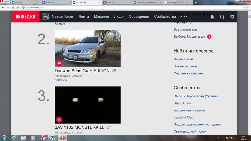Click the red 46 badge on ЗАЗ photo
Image resolution: width=251 pixels, height=141 pixels.
[59, 120]
